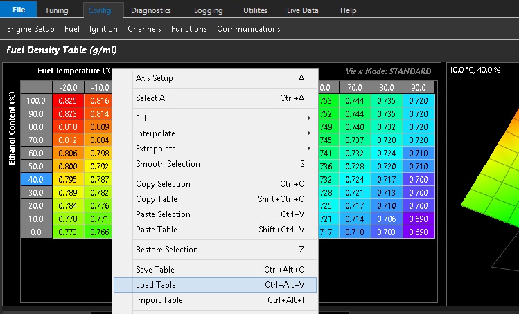The image size is (519, 314).
Task: Click cell 0.737 in 70.0 row
Action: pos(355,140)
